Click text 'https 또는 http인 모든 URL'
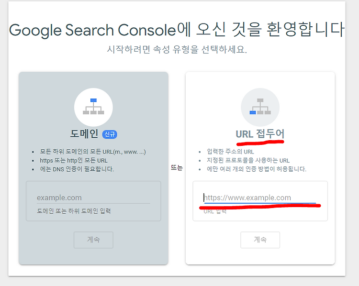 74,160
